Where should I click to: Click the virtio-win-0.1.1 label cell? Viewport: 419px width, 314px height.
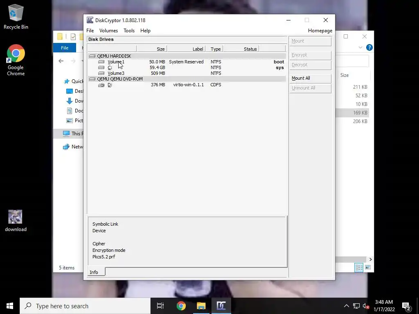point(188,85)
